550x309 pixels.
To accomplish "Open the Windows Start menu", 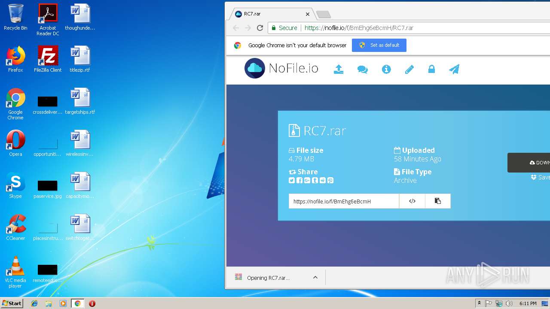I will pos(12,303).
